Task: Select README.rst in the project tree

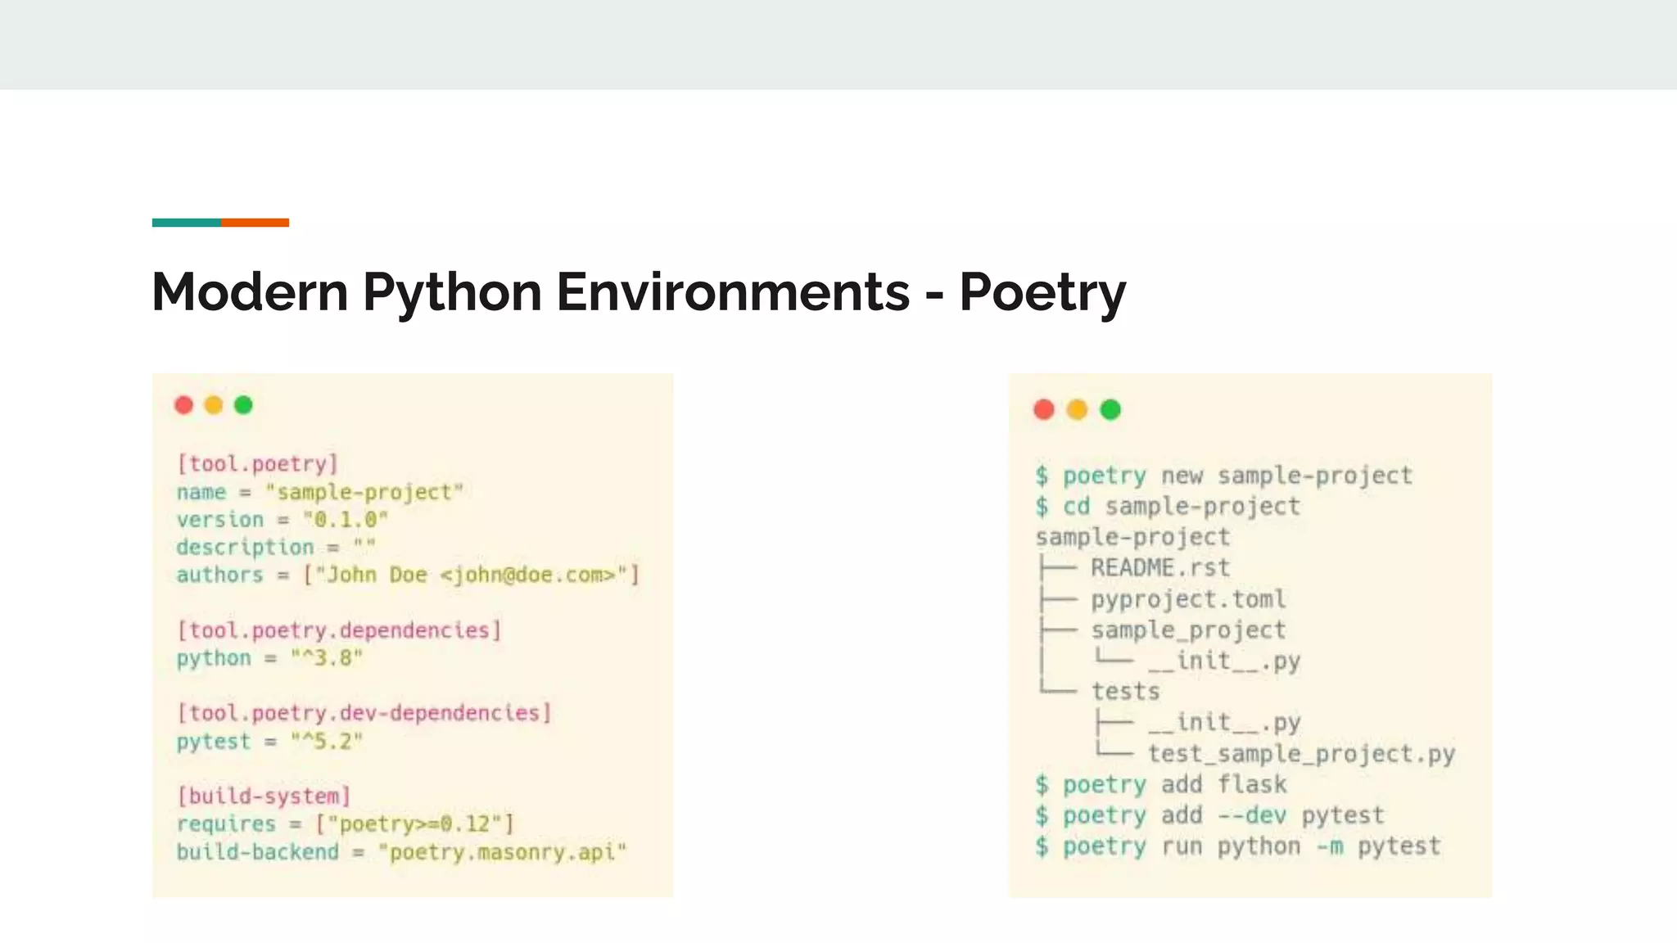Action: tap(1159, 567)
